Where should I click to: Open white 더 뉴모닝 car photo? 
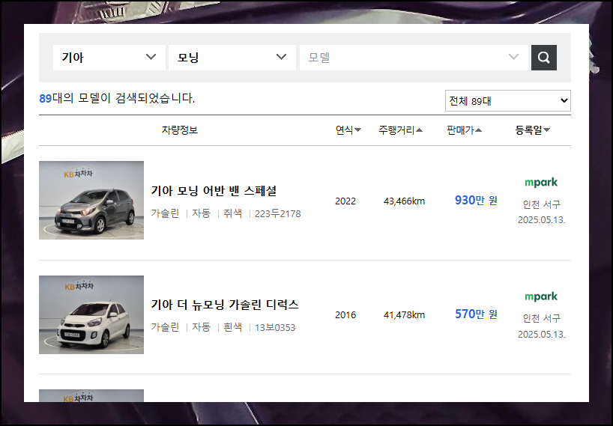[91, 314]
